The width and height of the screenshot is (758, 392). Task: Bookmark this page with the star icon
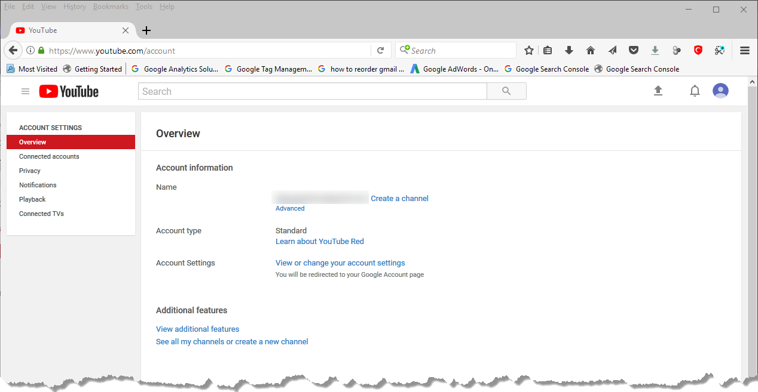click(528, 51)
